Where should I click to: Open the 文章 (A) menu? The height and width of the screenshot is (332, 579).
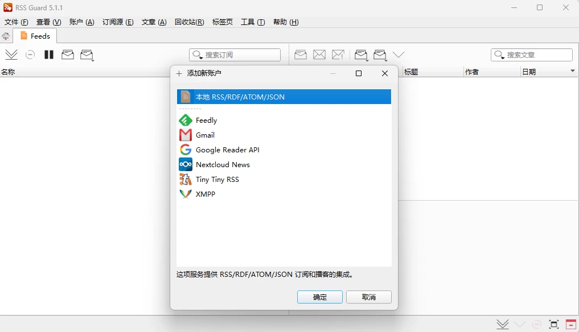coord(154,22)
